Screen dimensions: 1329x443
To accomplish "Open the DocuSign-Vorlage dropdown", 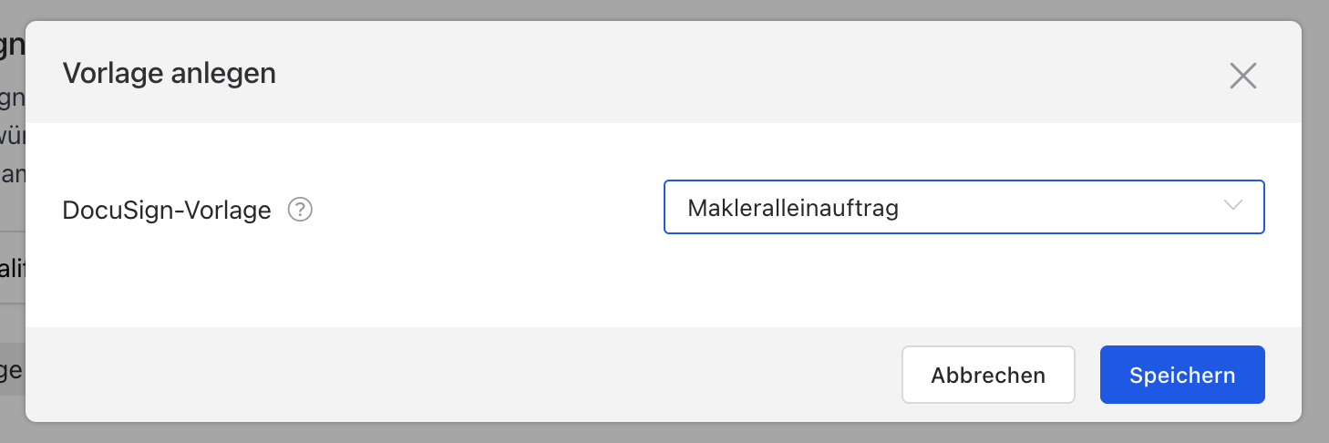I will [963, 207].
